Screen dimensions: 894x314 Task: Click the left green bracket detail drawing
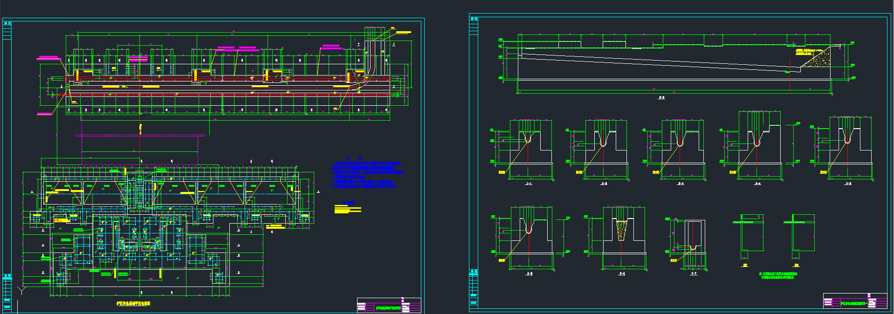click(x=750, y=235)
